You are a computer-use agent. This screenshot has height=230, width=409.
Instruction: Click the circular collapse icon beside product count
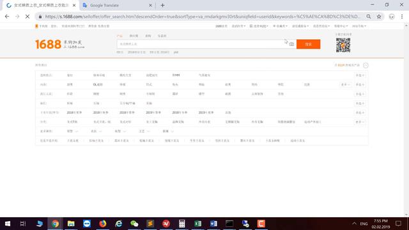pyautogui.click(x=366, y=65)
